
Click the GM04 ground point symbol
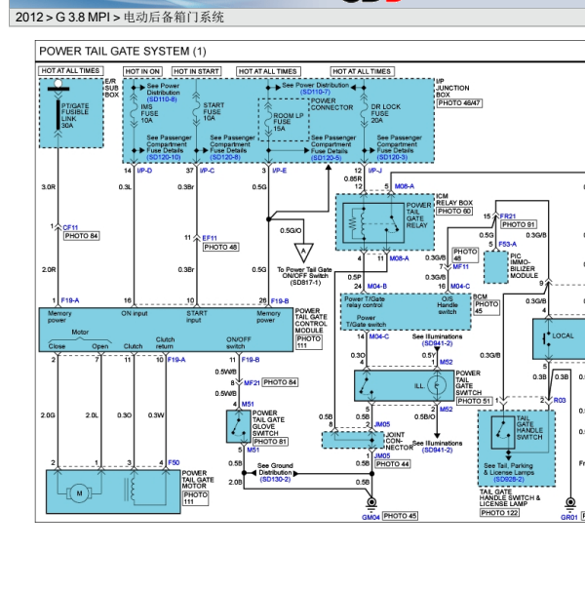click(x=371, y=503)
